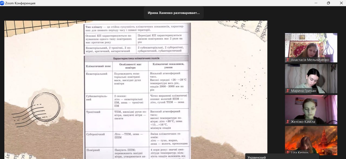Click the row label 'Помірний'
This screenshot has width=346, height=159.
point(93,150)
